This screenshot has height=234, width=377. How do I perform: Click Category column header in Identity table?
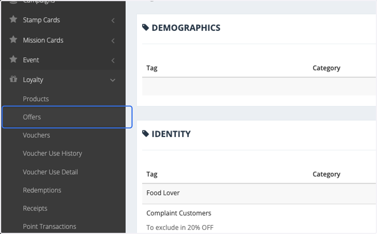326,174
